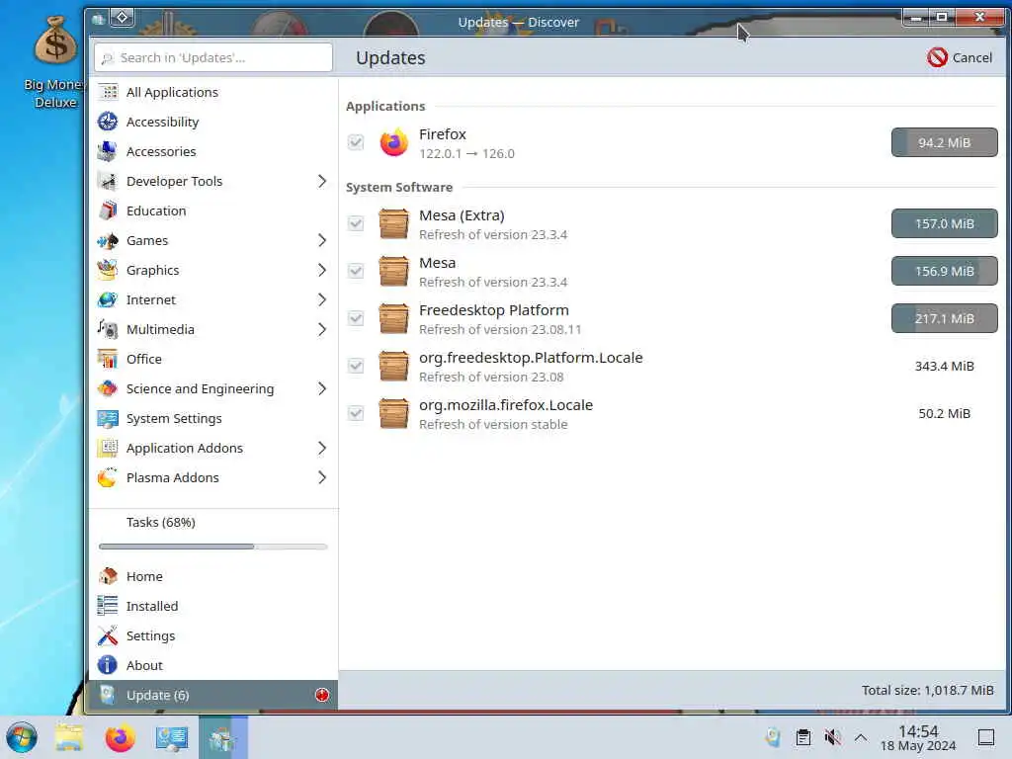Click the Education books icon

[108, 211]
